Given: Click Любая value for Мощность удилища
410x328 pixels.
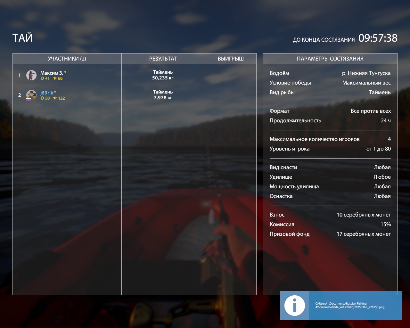Looking at the screenshot, I should [x=382, y=186].
